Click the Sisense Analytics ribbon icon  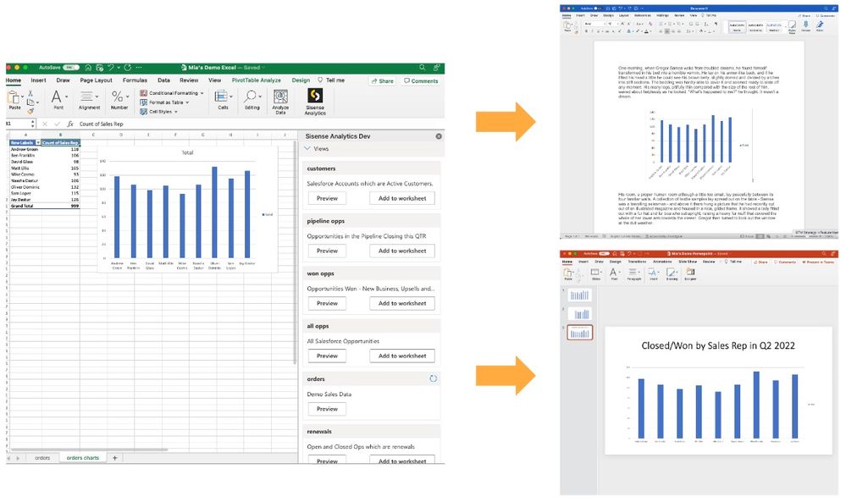pyautogui.click(x=315, y=97)
